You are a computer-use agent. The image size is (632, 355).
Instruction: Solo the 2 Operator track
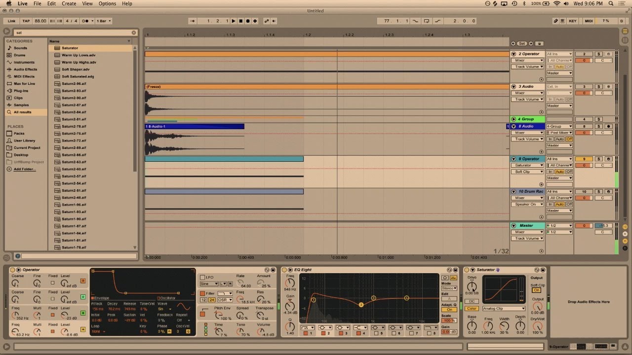(x=599, y=54)
